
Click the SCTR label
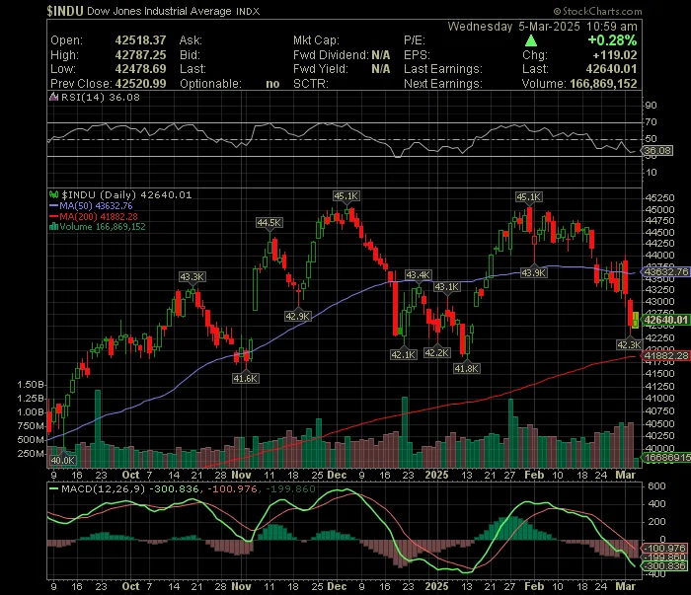coord(311,84)
